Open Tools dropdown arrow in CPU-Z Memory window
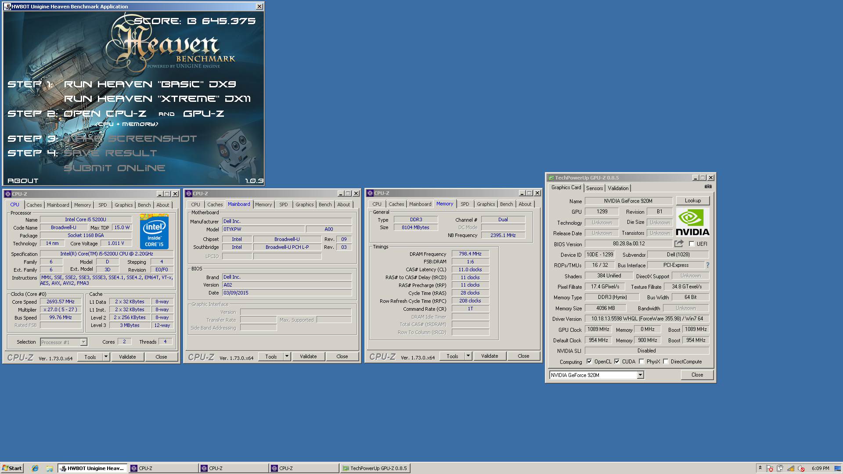This screenshot has height=474, width=843. 468,356
